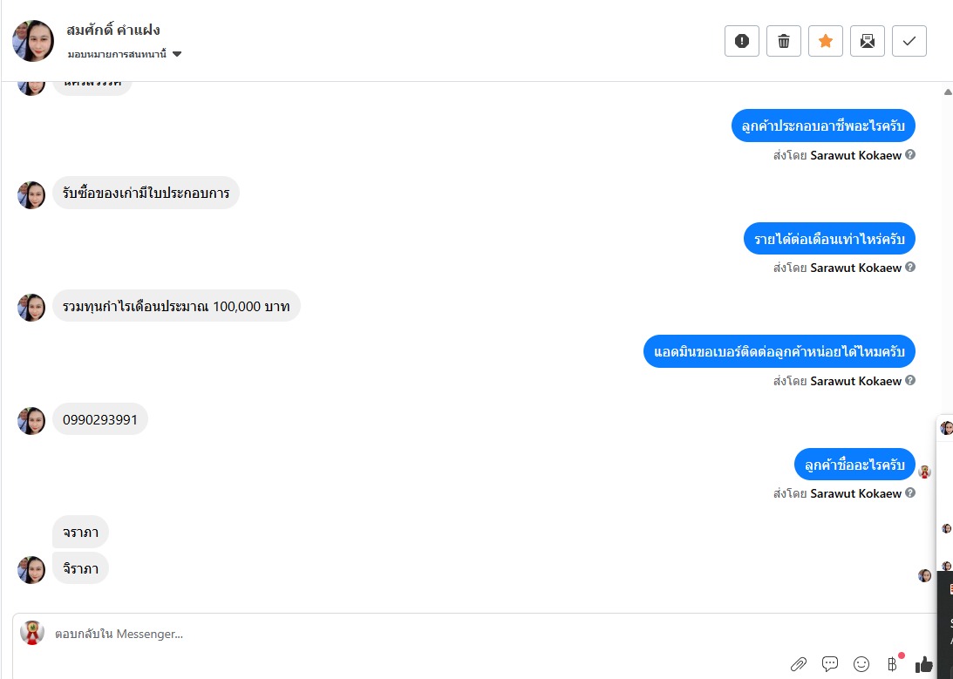Click avatar beside 100,000 บาท message
The height and width of the screenshot is (679, 953).
tap(31, 308)
